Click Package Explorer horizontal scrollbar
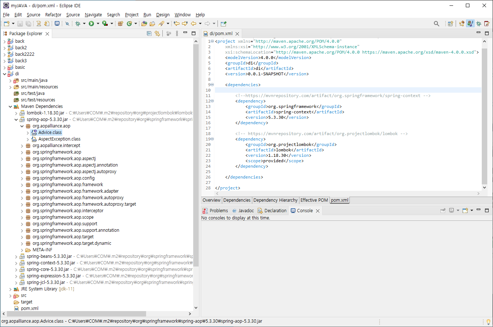This screenshot has height=327, width=493. (76, 314)
